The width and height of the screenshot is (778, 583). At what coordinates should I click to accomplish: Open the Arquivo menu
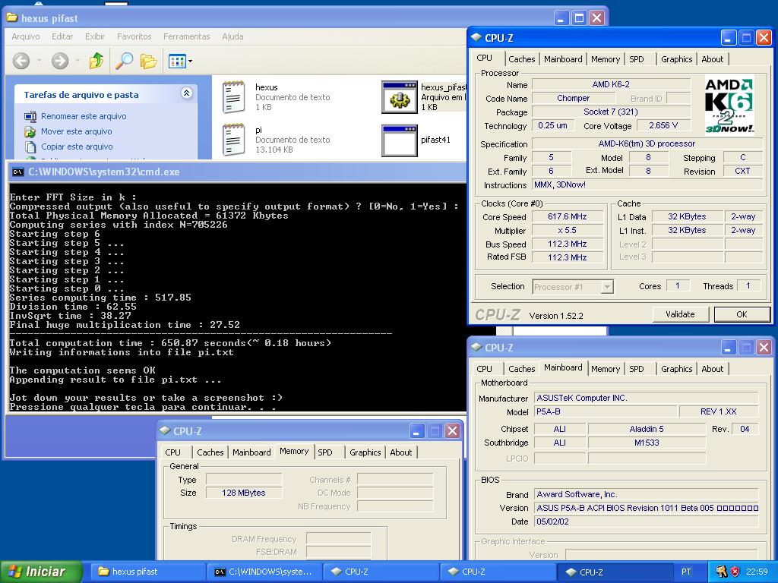(x=25, y=36)
